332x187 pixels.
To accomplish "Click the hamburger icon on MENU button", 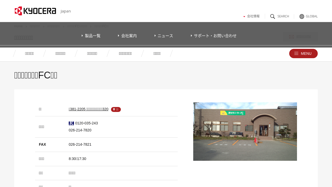I will [x=296, y=54].
